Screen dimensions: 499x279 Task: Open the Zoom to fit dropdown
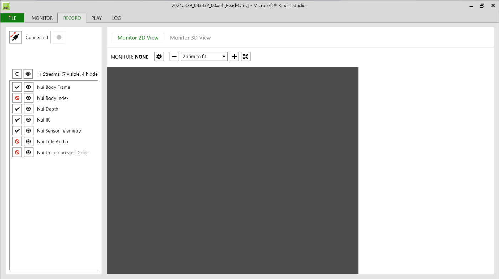[x=204, y=57]
